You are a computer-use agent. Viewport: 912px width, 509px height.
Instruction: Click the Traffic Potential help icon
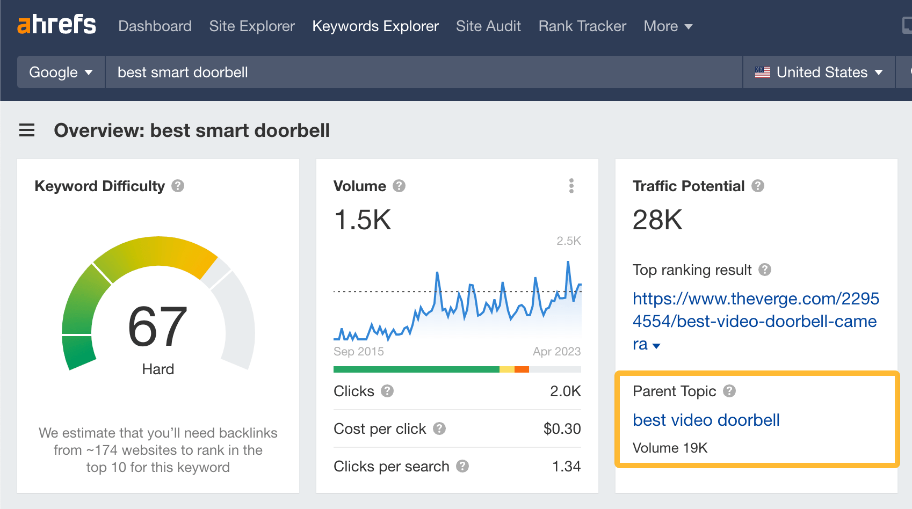click(758, 186)
